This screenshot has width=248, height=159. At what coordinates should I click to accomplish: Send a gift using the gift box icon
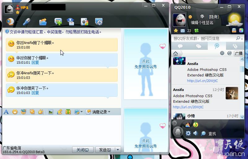coord(68,112)
